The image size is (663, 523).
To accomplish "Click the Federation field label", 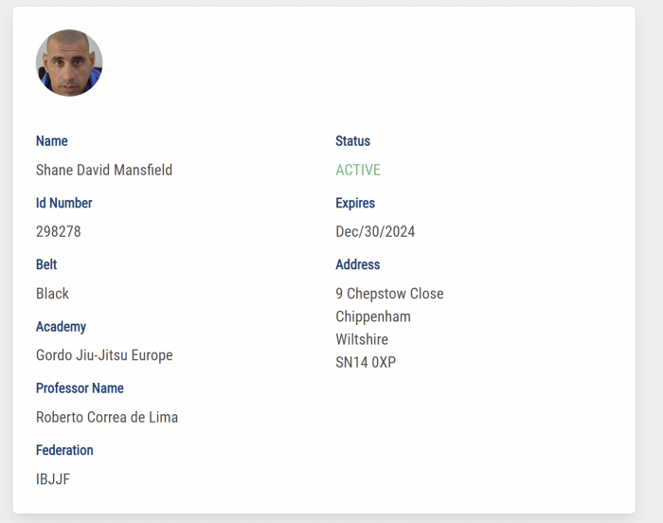I will (x=64, y=450).
